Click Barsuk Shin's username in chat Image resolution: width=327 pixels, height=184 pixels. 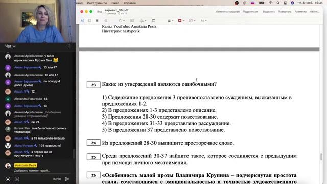(22, 128)
